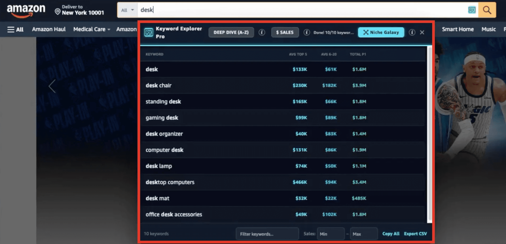Open the hamburger All menu
Viewport: 506px width, 244px height.
coord(15,29)
